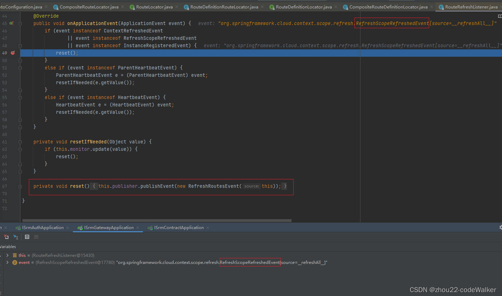Switch to the ISrmContractApplication debug tab
The width and height of the screenshot is (502, 296).
pyautogui.click(x=178, y=228)
